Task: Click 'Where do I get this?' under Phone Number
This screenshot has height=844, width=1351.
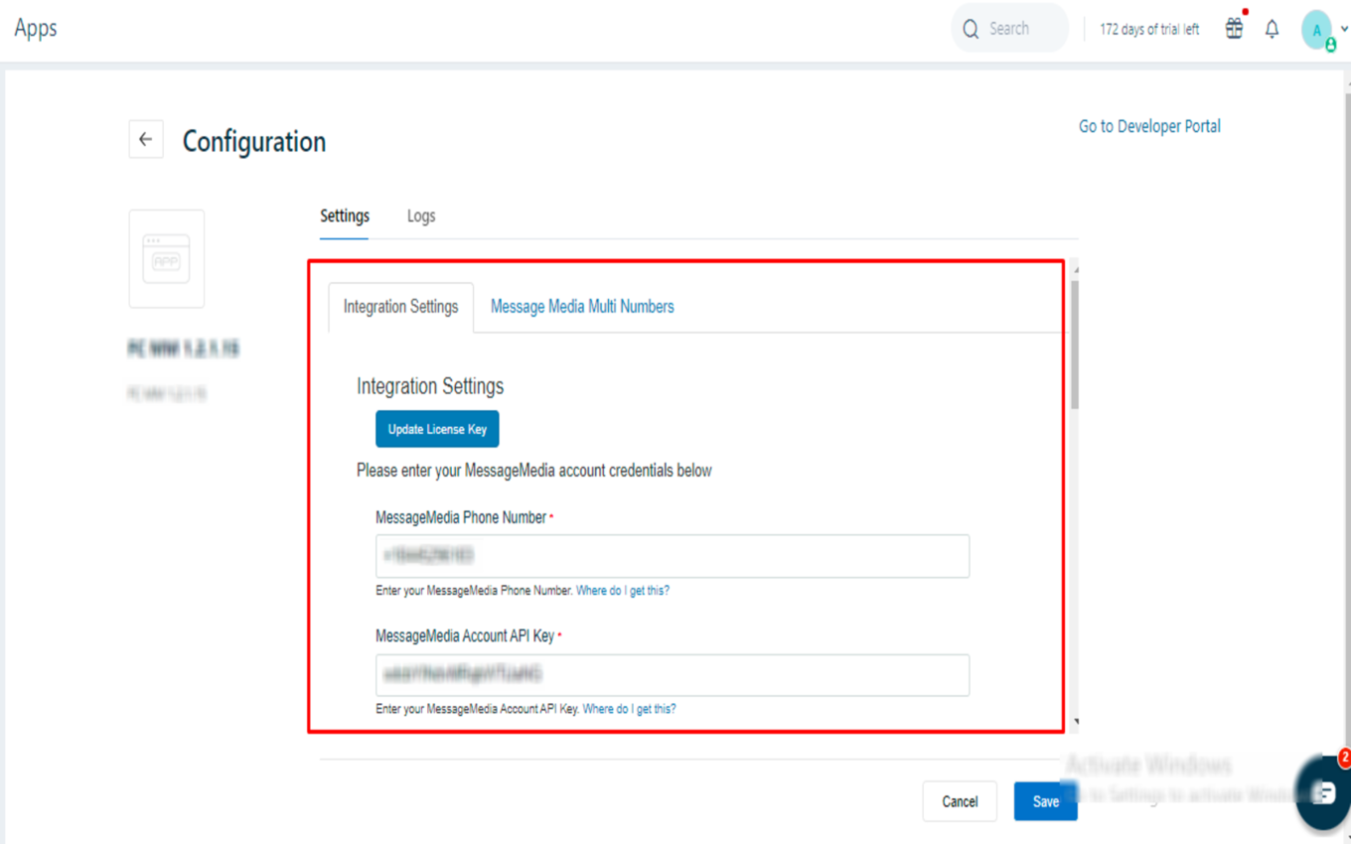Action: tap(623, 591)
